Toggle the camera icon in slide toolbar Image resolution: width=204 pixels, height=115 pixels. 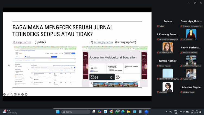19,94
